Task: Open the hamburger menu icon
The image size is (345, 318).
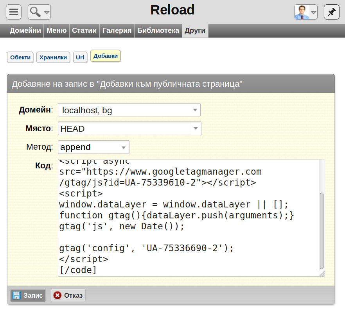Action: pyautogui.click(x=14, y=12)
